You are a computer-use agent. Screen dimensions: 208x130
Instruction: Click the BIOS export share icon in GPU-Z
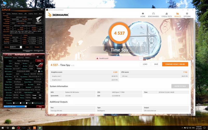point(36,71)
